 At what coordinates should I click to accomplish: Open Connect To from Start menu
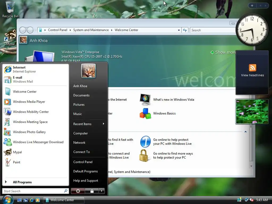click(x=89, y=152)
